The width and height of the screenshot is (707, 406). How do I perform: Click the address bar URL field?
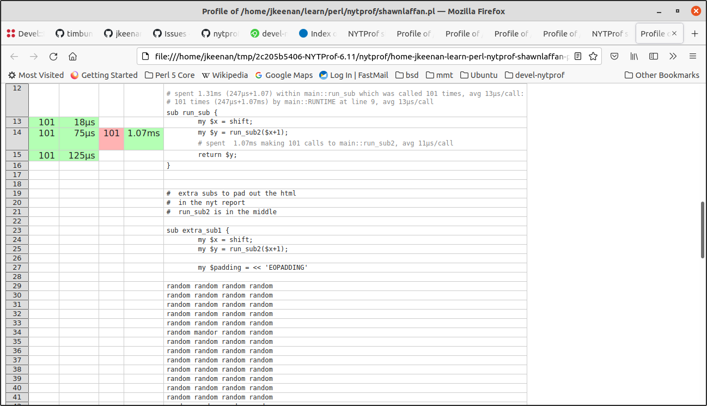pos(354,56)
